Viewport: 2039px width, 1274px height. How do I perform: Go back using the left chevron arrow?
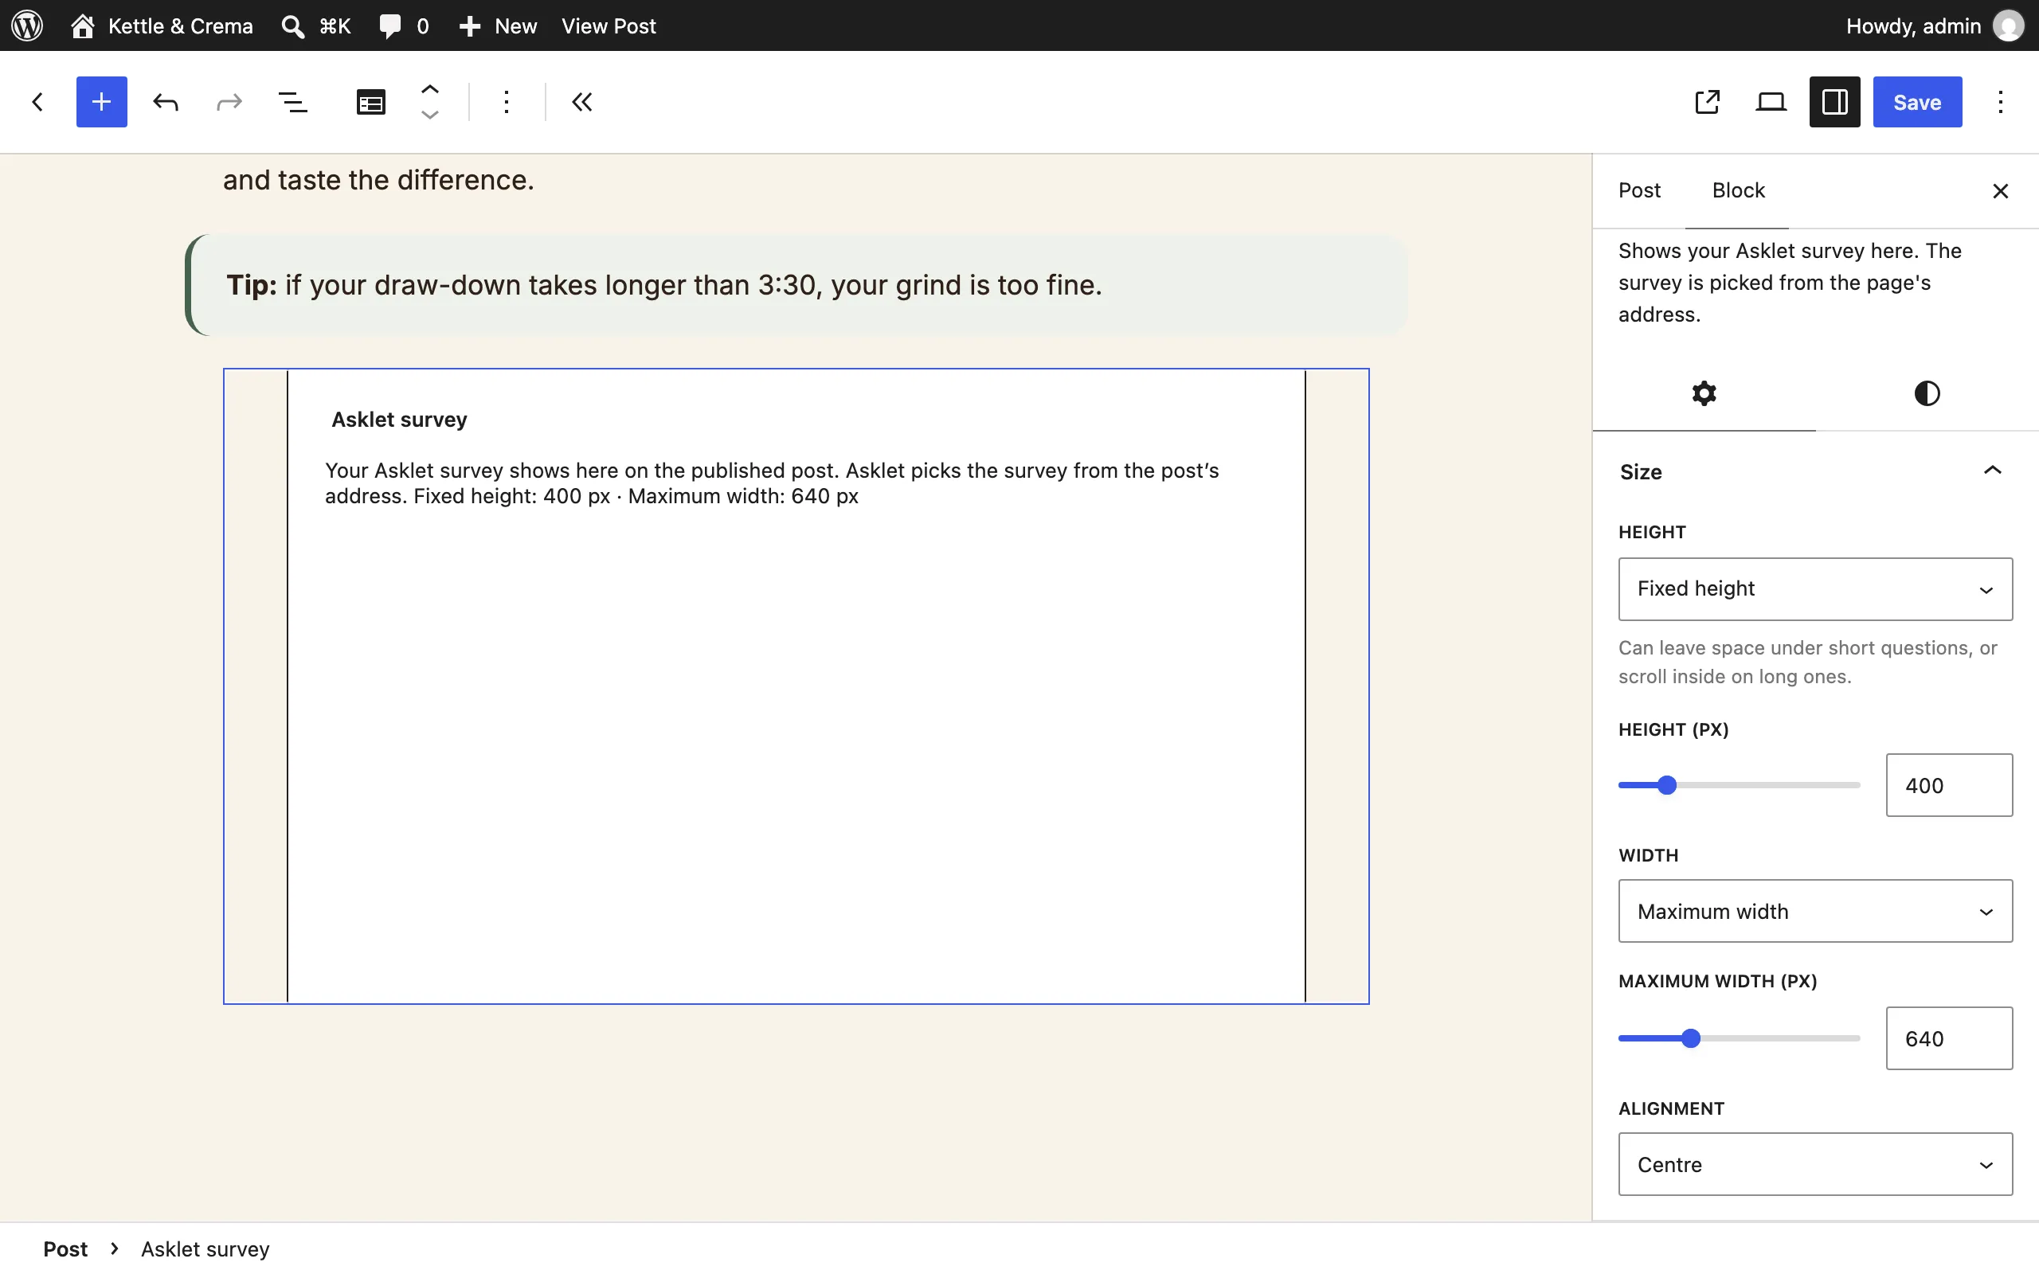click(37, 102)
